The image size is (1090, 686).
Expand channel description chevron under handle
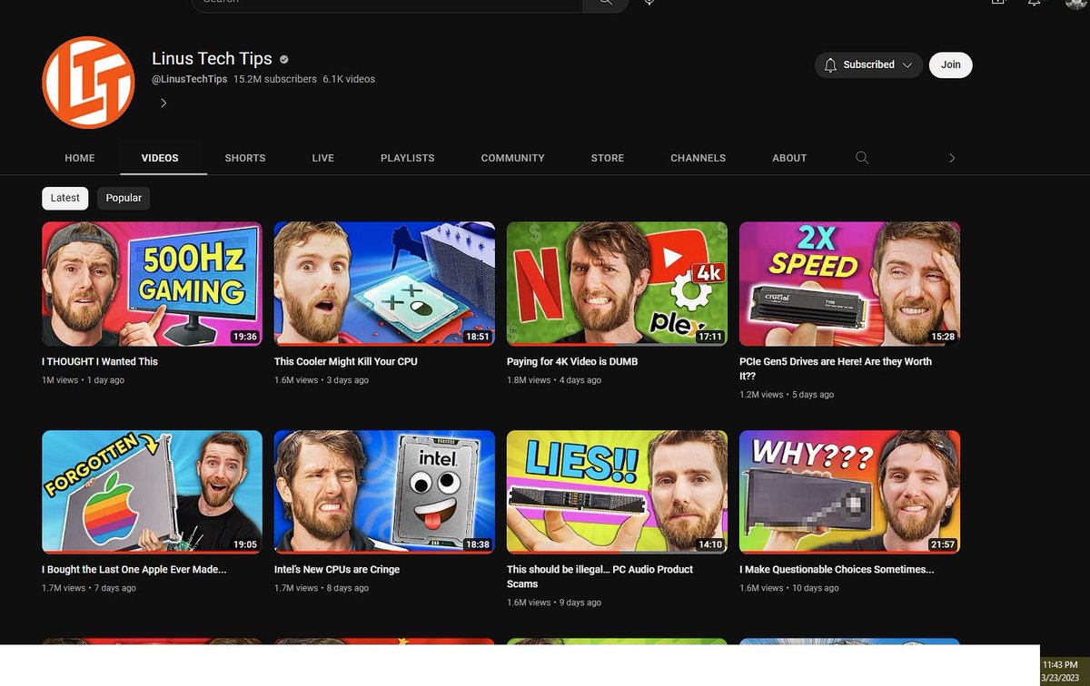(163, 103)
